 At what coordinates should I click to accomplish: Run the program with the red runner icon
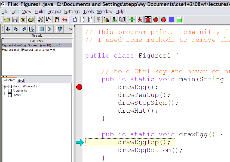pos(140,20)
